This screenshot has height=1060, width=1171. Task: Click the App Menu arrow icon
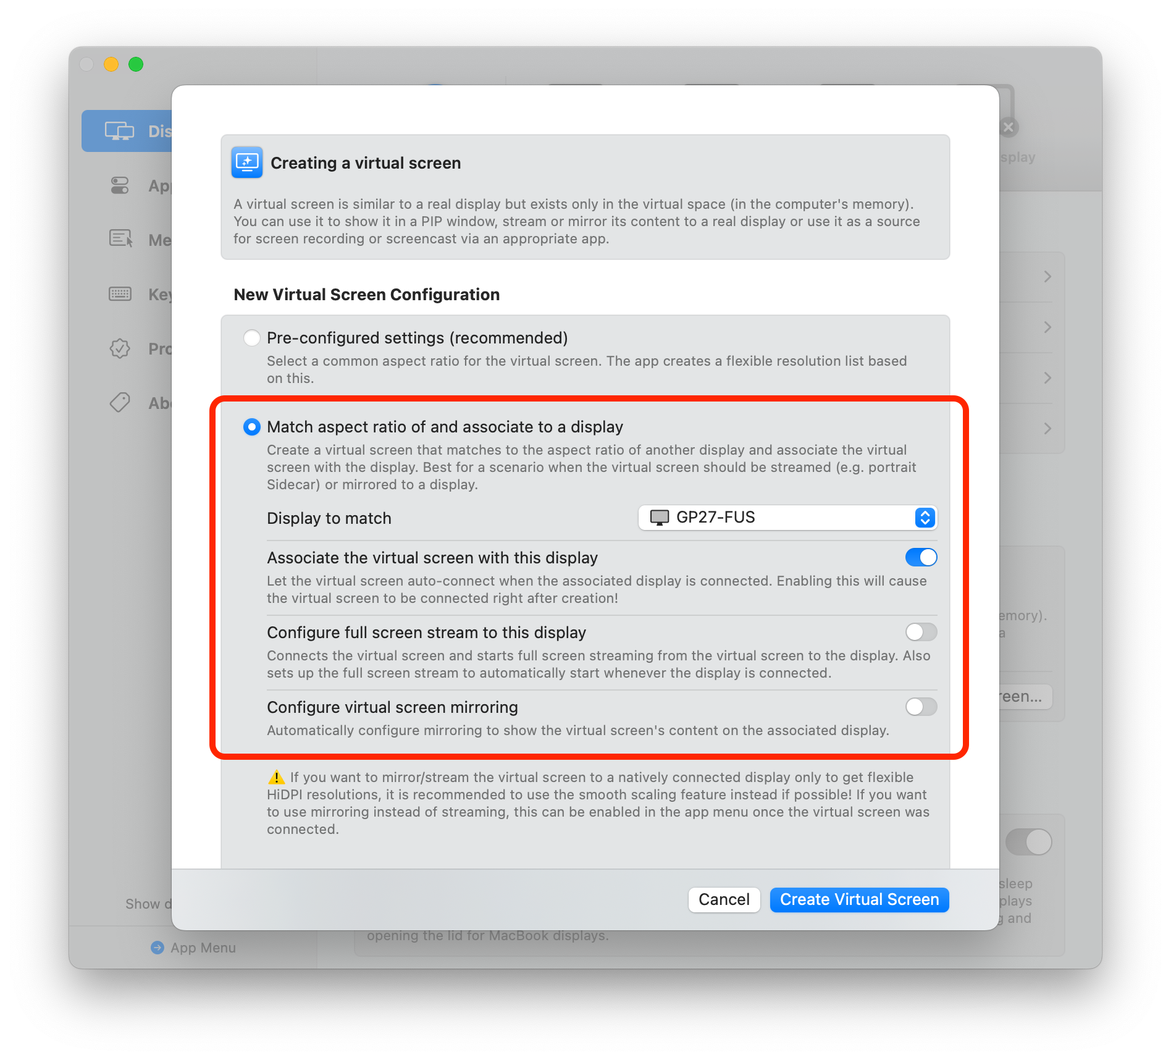coord(157,947)
